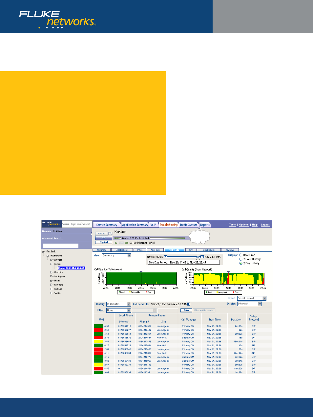Open the History 15 Minutes dropdown
The width and height of the screenshot is (313, 417).
[x=118, y=304]
